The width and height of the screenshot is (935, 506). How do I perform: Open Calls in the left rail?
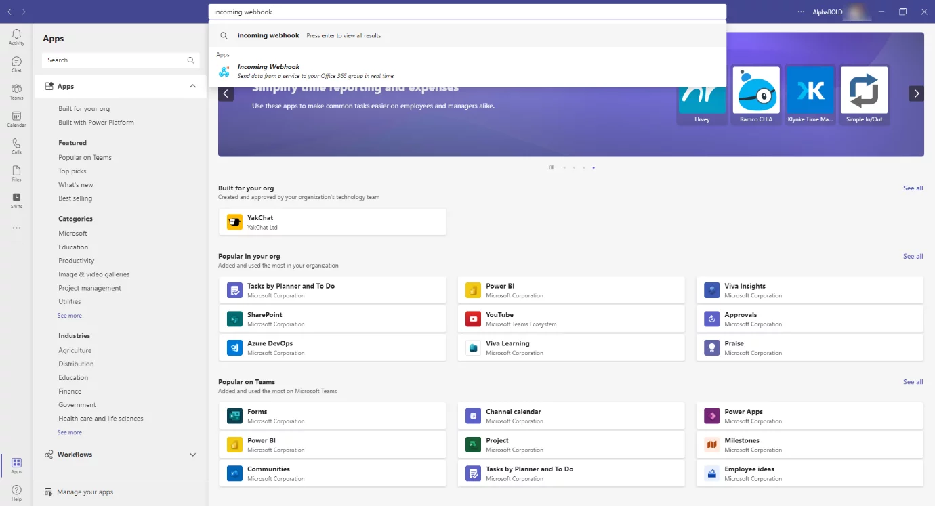click(16, 146)
